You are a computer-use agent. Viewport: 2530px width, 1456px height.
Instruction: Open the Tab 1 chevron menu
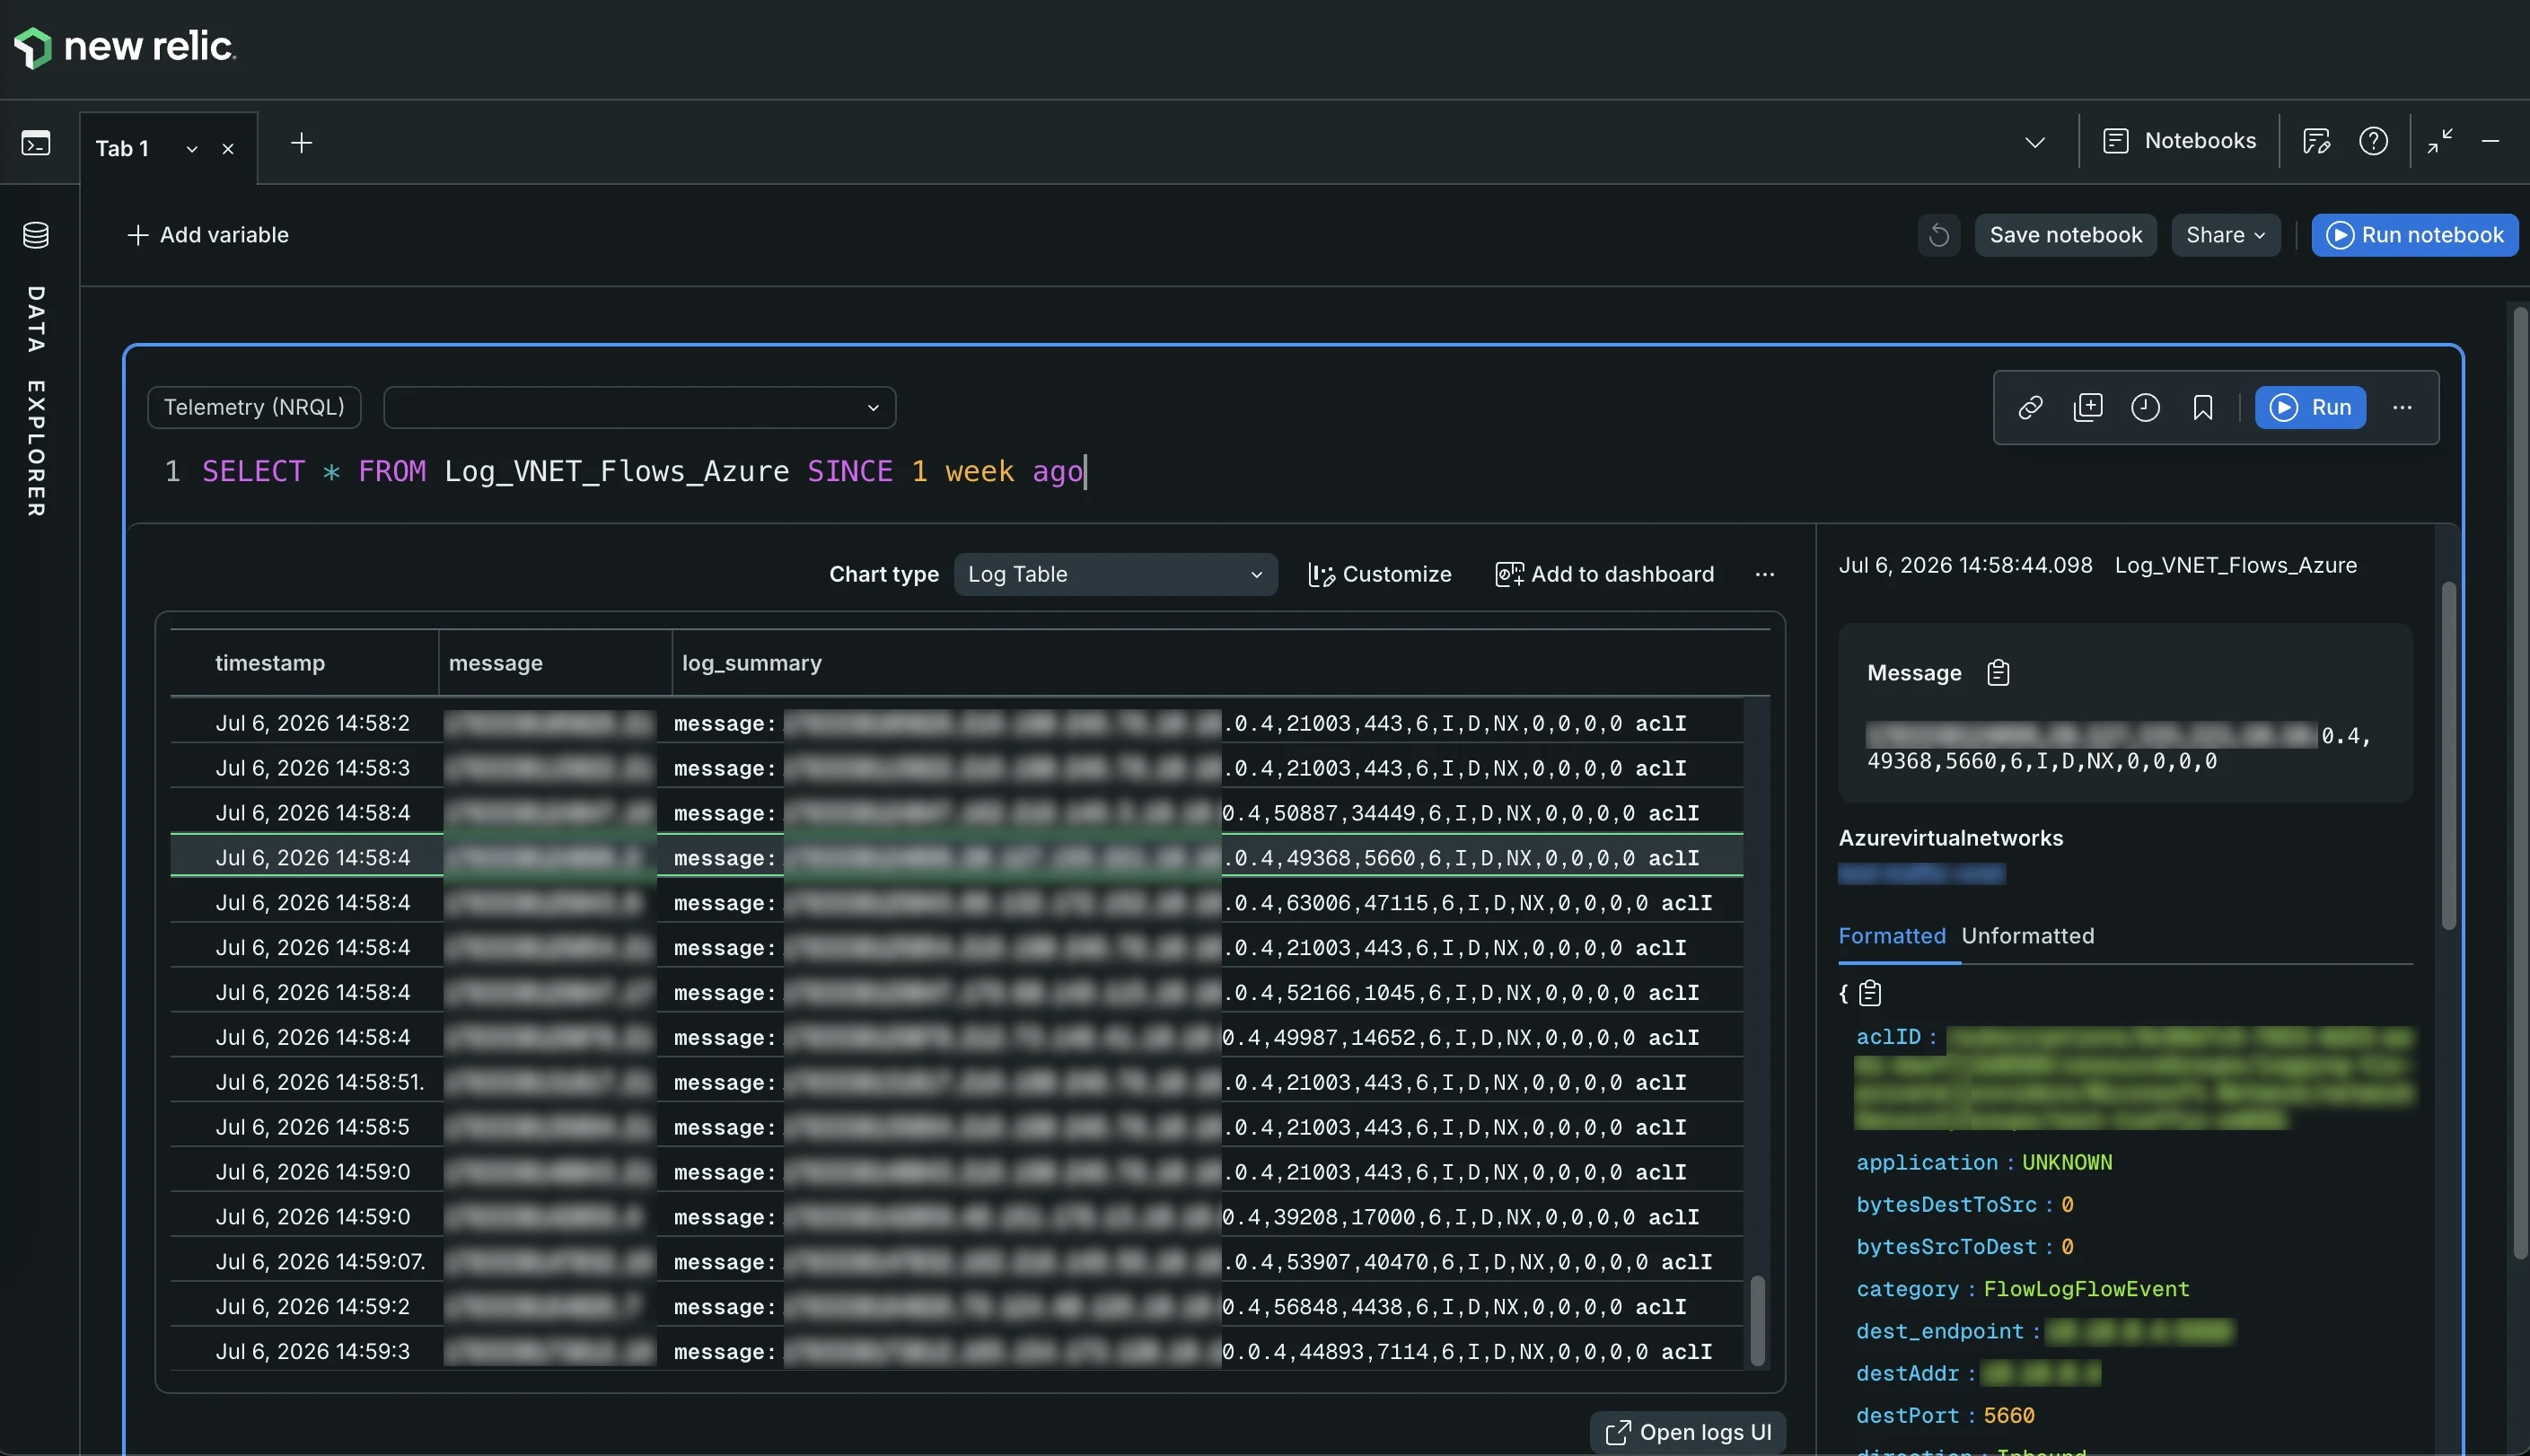point(191,149)
